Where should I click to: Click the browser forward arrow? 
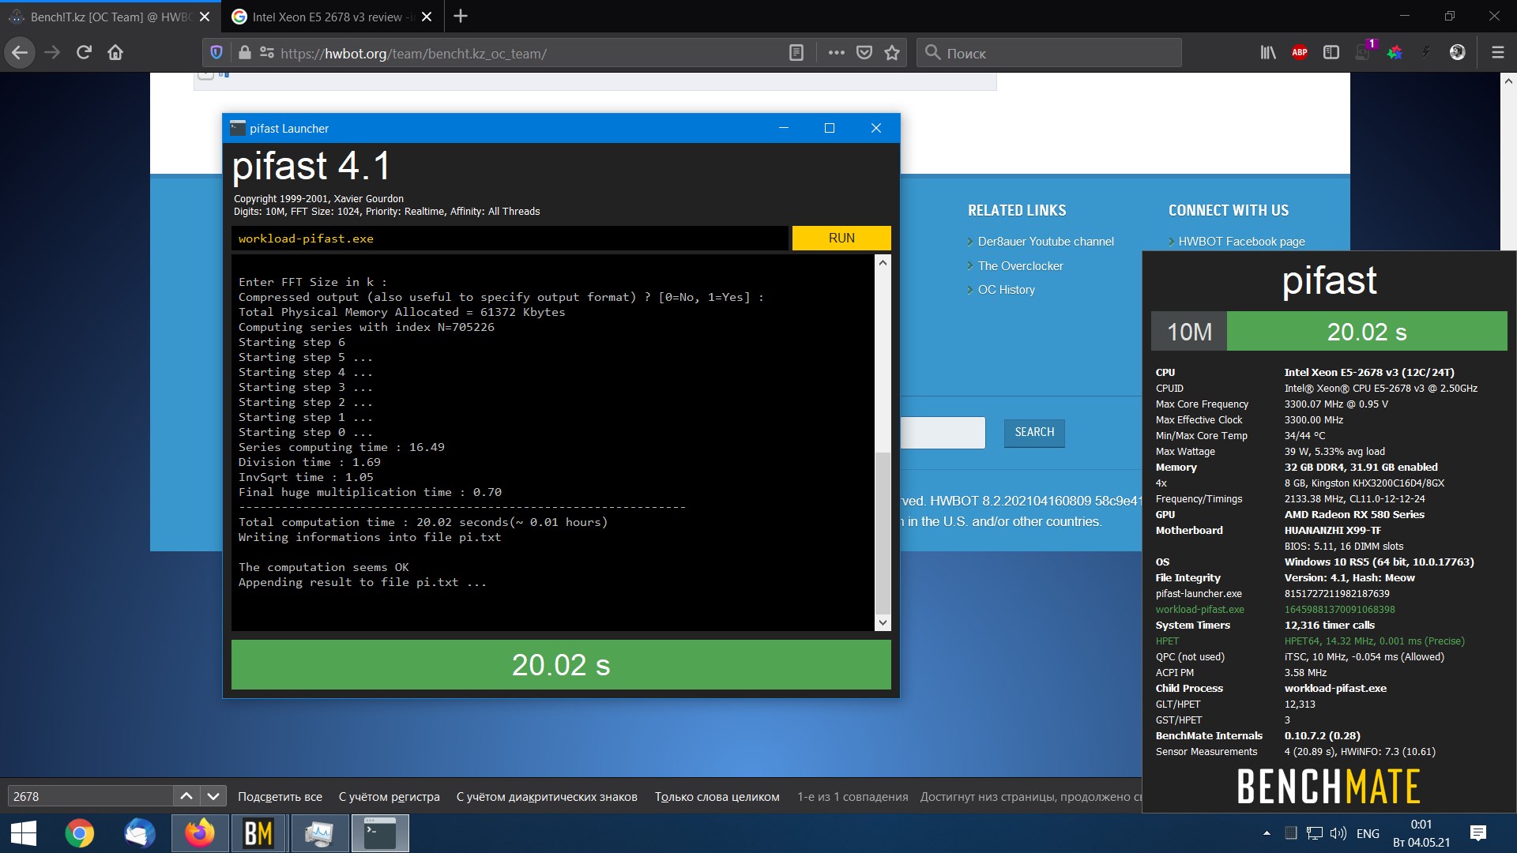[x=52, y=53]
